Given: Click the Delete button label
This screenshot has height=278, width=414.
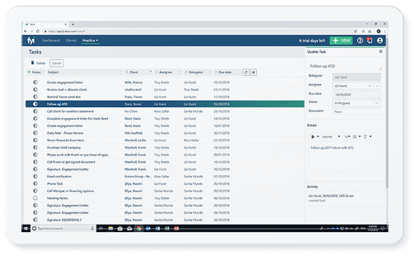Looking at the screenshot, I should point(41,63).
